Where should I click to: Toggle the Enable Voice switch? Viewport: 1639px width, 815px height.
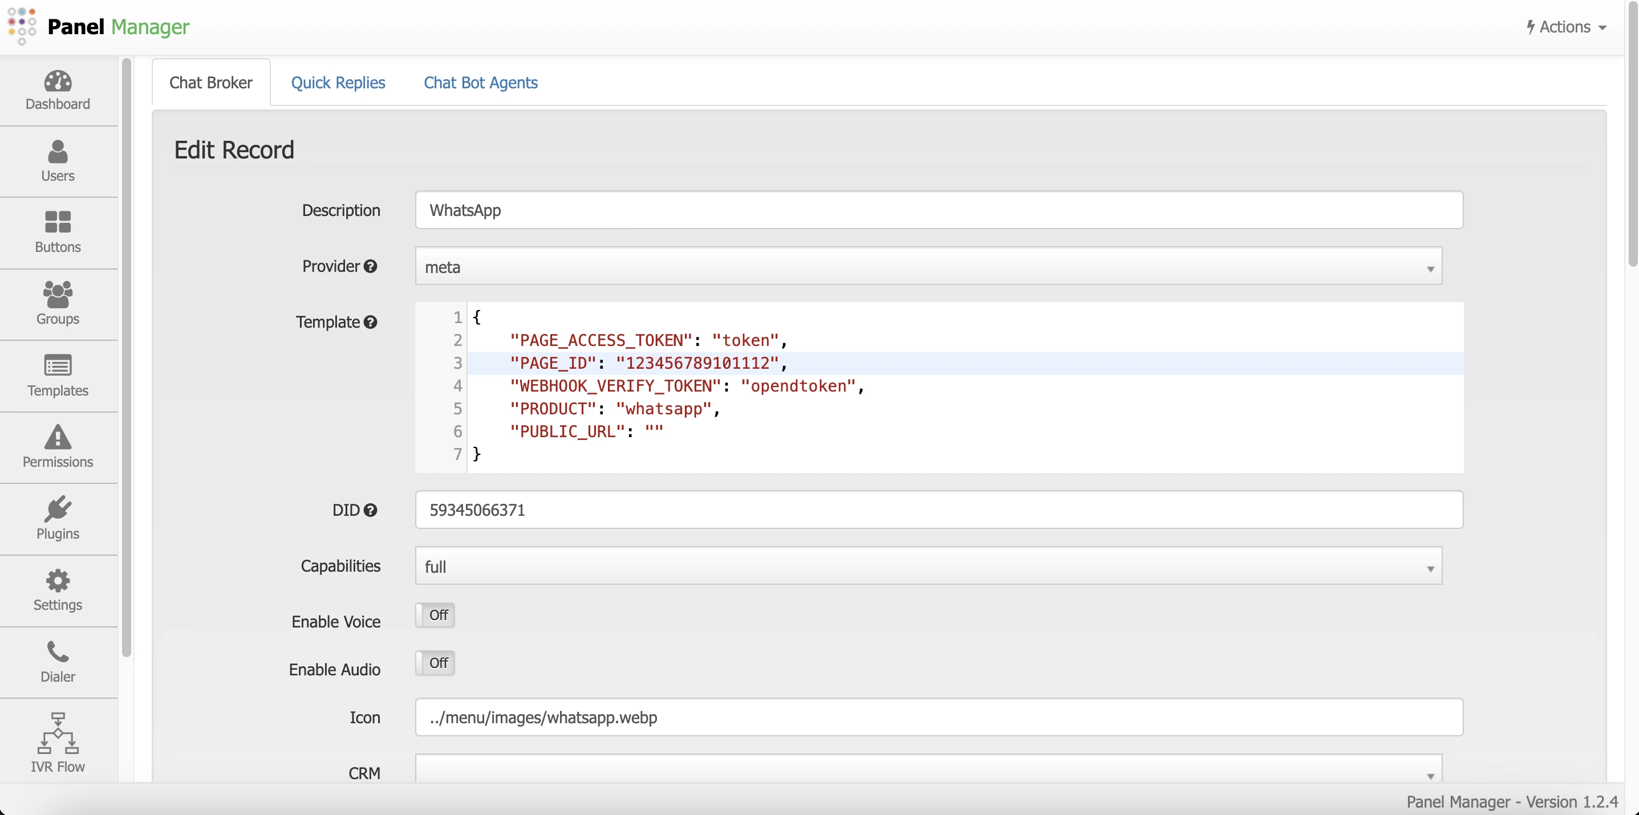click(x=435, y=615)
